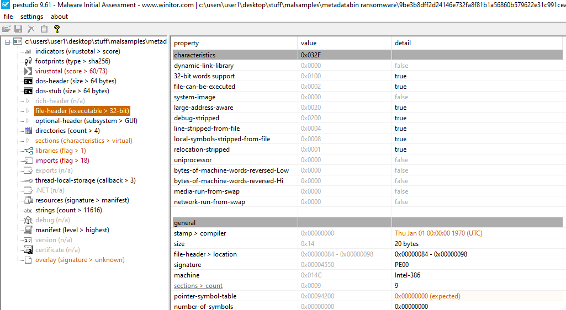Click the virustotal arrow icon
Viewport: 566px width, 310px height.
28,71
